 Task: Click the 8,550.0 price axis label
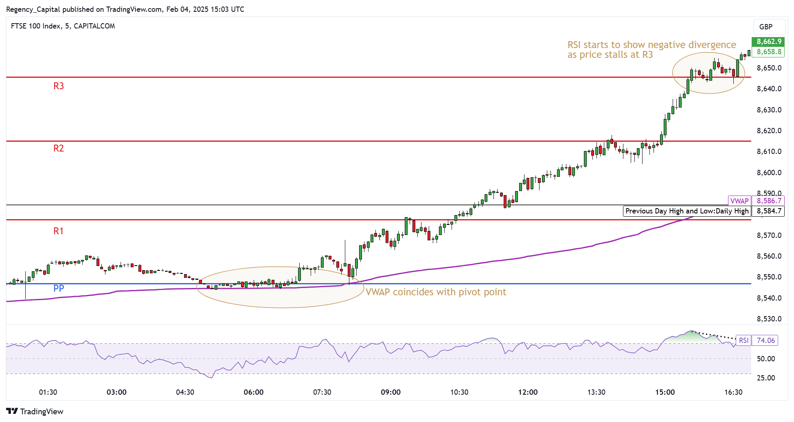click(x=769, y=277)
